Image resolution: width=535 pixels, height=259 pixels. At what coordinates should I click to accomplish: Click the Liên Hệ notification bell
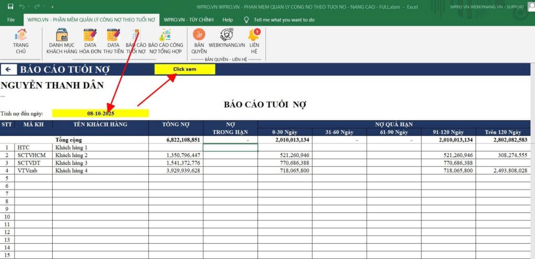(x=254, y=41)
